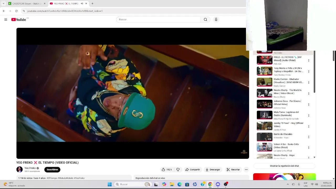The image size is (336, 189).
Task: Open options for Barrio de Chacales
Action: pos(309,137)
